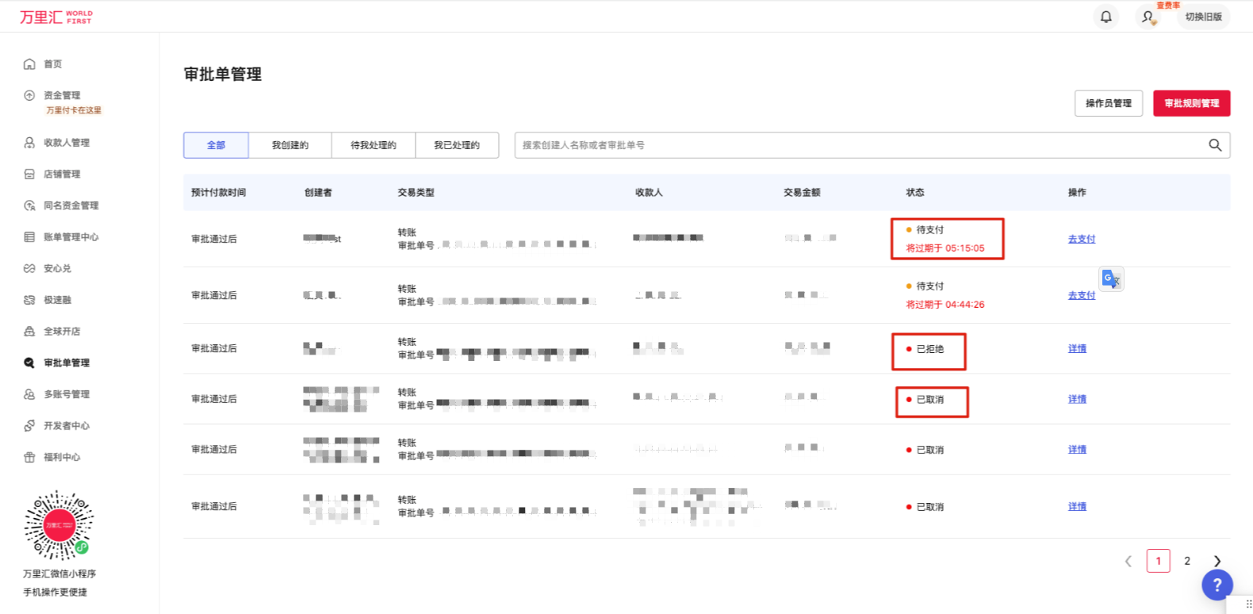The width and height of the screenshot is (1253, 614).
Task: Click the red 审批规则管理 button
Action: coord(1191,103)
